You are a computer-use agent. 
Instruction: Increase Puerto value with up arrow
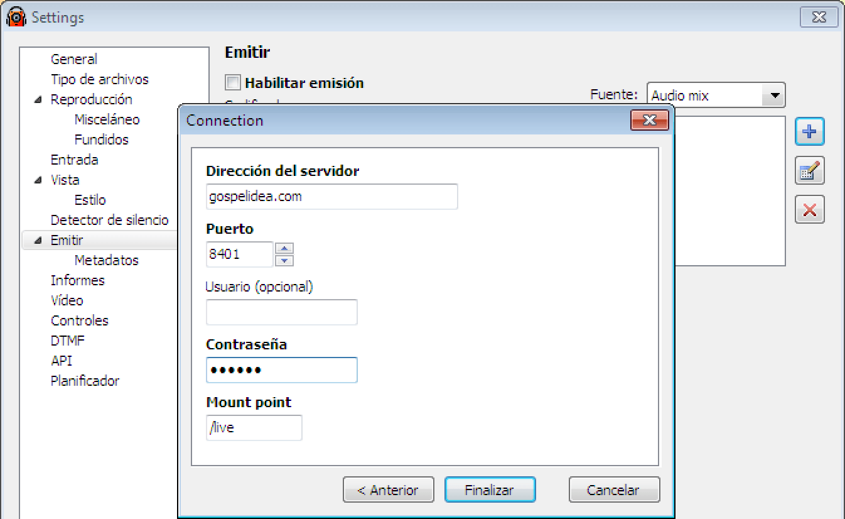pyautogui.click(x=284, y=248)
